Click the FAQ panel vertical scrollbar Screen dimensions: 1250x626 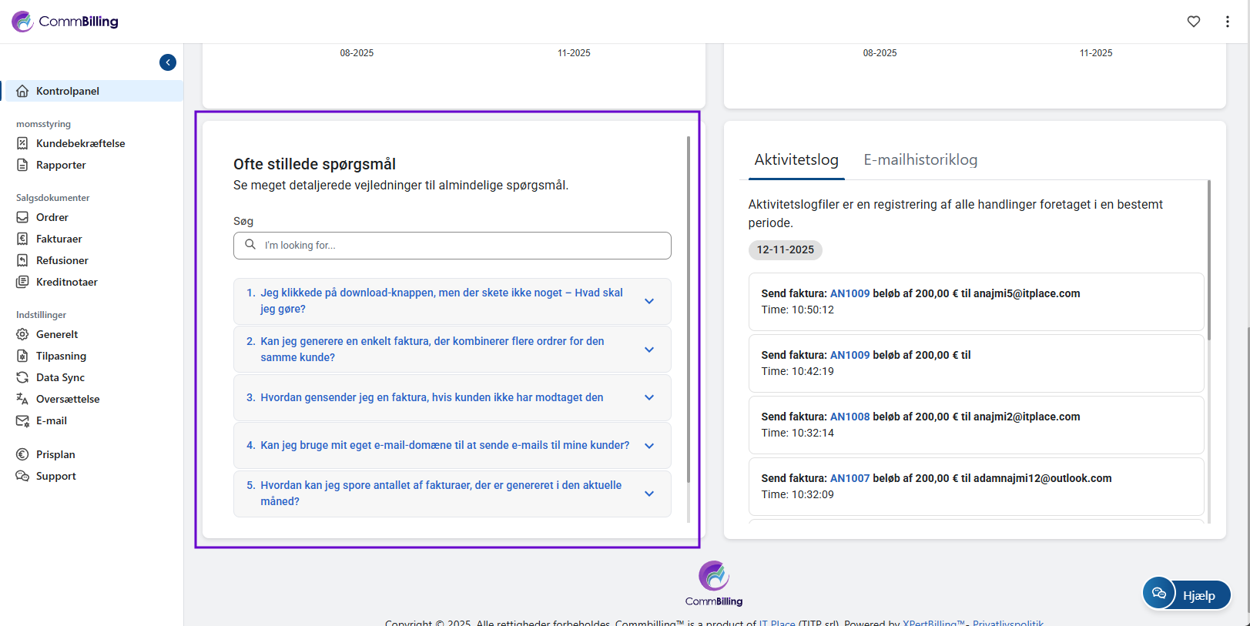coord(688,308)
